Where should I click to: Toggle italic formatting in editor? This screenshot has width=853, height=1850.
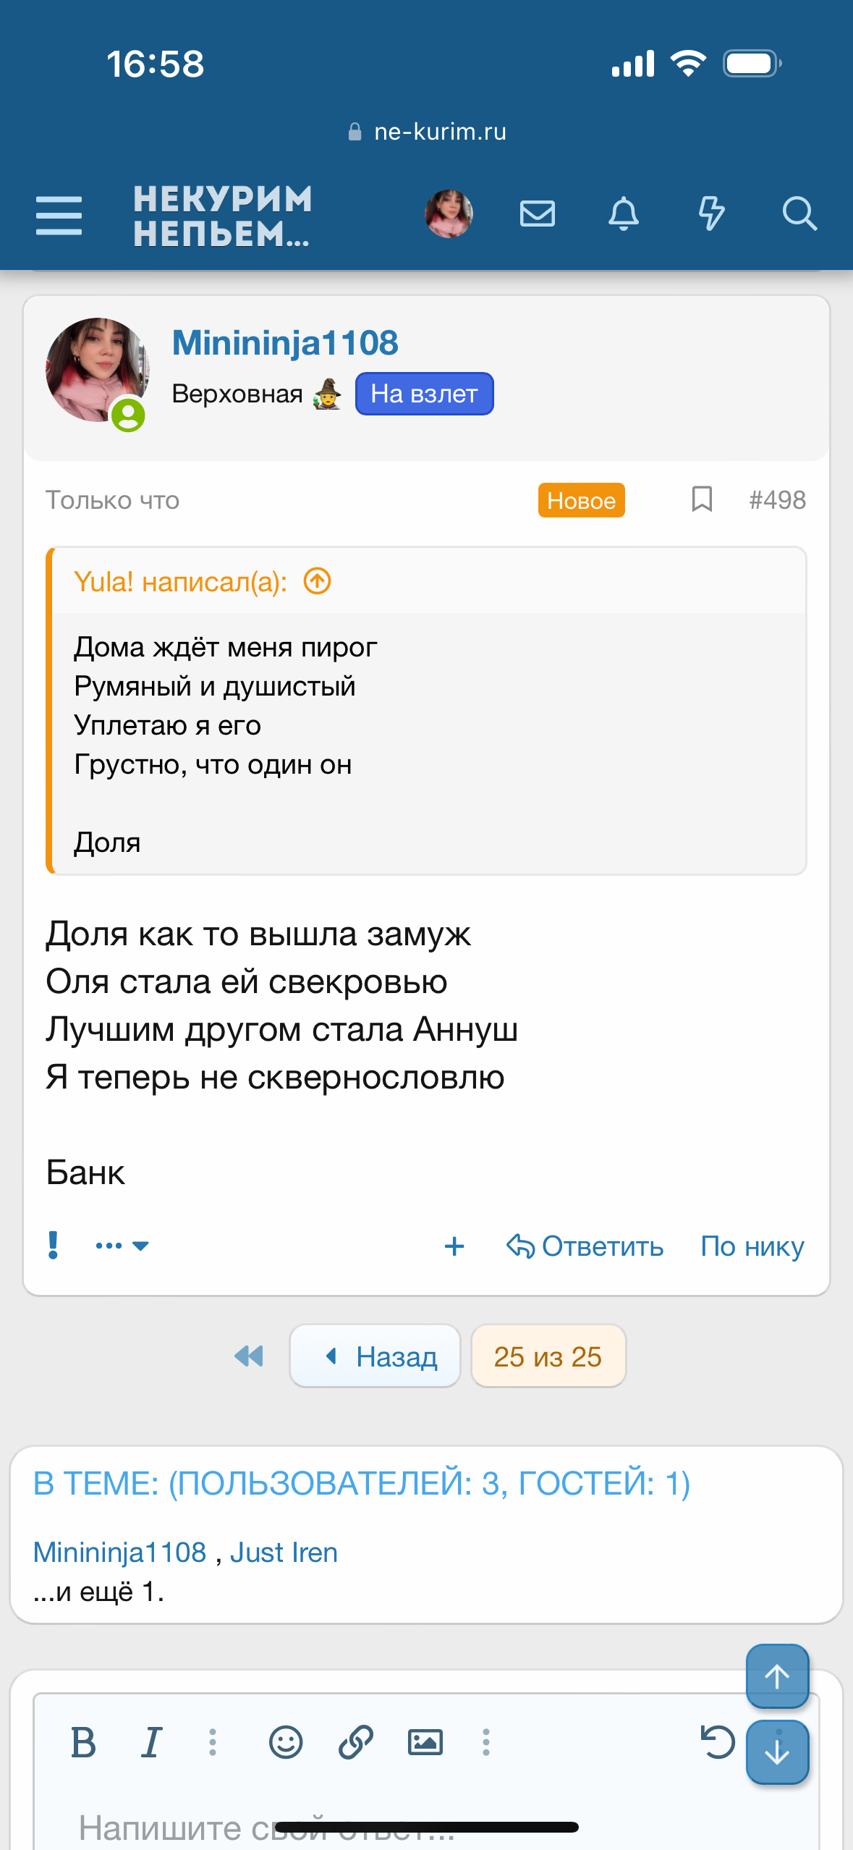coord(151,1741)
